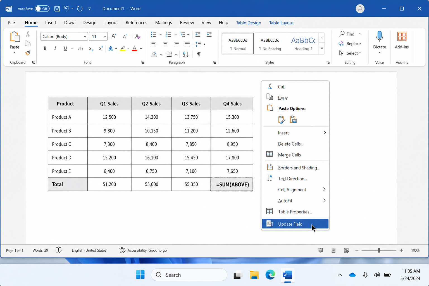
Task: Click the Windows taskbar Search box
Action: (x=189, y=275)
